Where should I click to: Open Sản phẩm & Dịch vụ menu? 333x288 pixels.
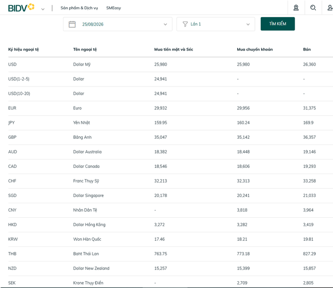[x=79, y=8]
